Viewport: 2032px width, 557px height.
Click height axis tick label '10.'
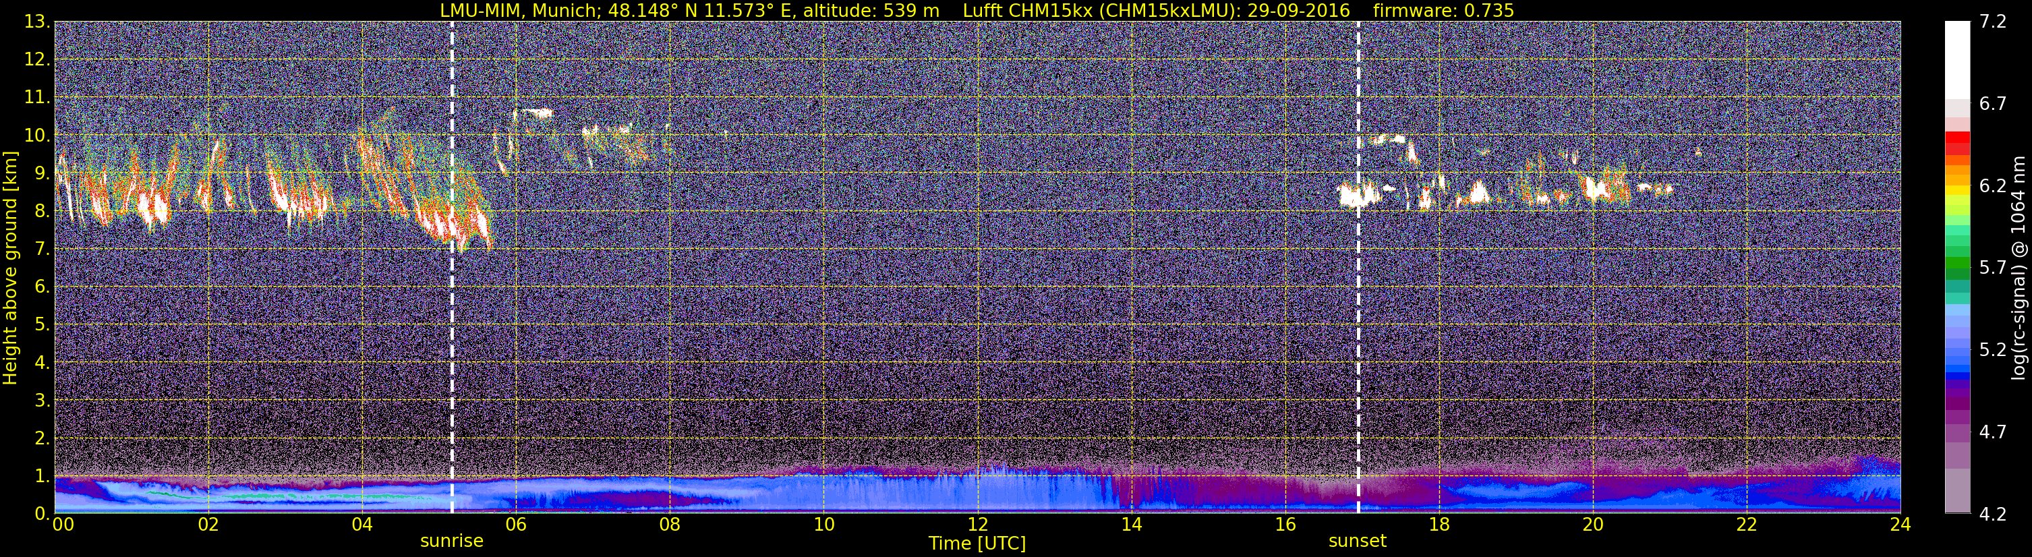click(x=37, y=135)
